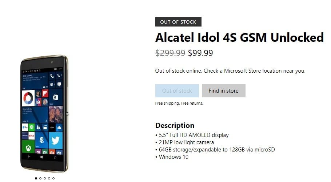The image size is (331, 182).
Task: Select the third carousel dot
Action: 45,178
